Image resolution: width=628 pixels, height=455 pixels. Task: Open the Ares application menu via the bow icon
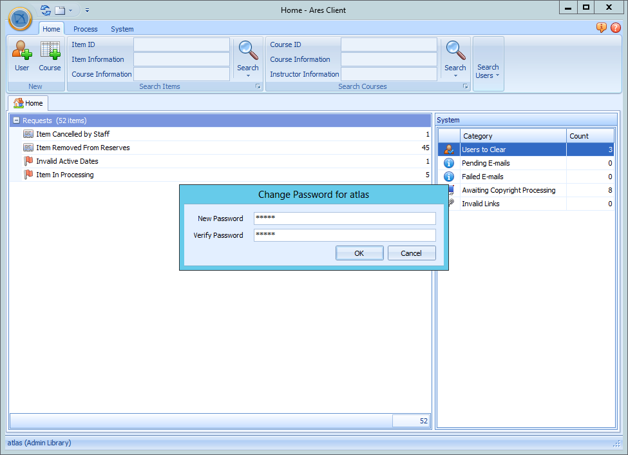pos(20,19)
